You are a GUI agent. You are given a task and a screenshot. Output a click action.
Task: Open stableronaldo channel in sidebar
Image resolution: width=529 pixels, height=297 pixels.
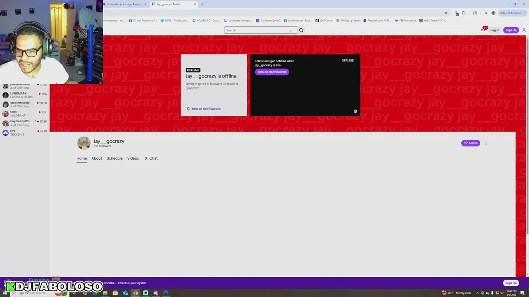25,104
